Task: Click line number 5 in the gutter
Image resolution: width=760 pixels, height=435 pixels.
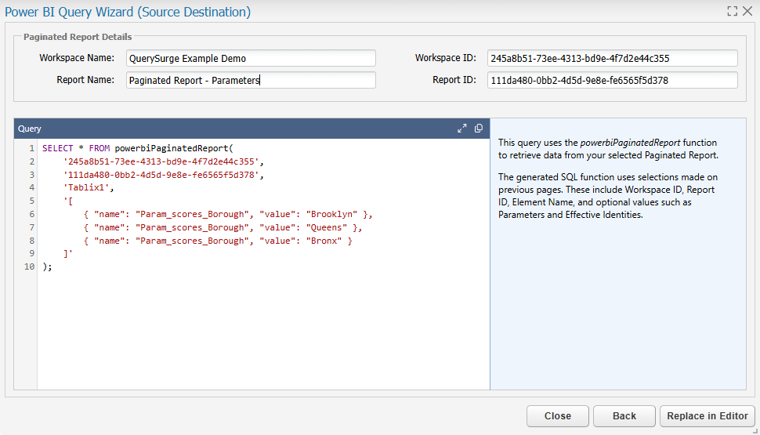Action: pos(31,201)
